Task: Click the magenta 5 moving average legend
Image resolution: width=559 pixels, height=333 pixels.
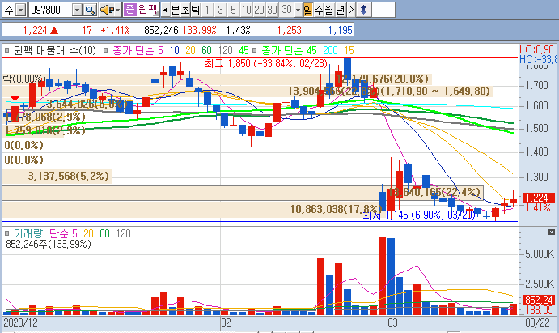Action: point(160,51)
